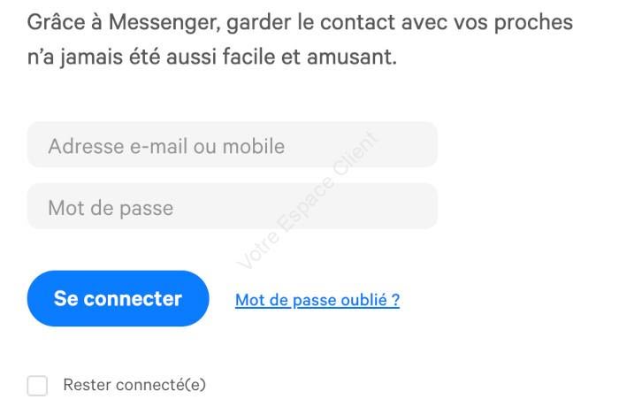
Task: Click the grey "Mot de passe" placeholder
Action: pos(111,208)
